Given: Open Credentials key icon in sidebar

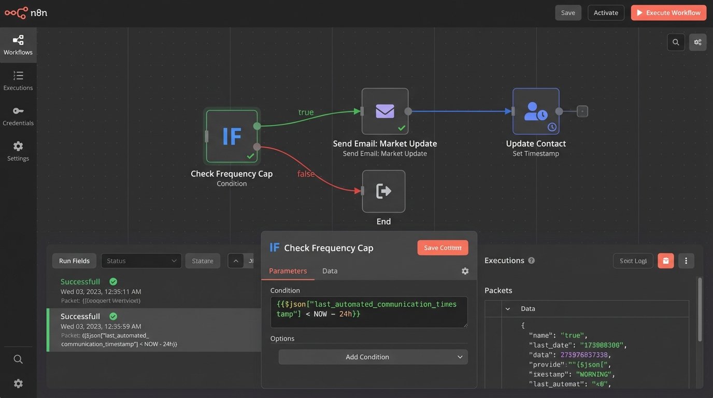Looking at the screenshot, I should pyautogui.click(x=18, y=116).
